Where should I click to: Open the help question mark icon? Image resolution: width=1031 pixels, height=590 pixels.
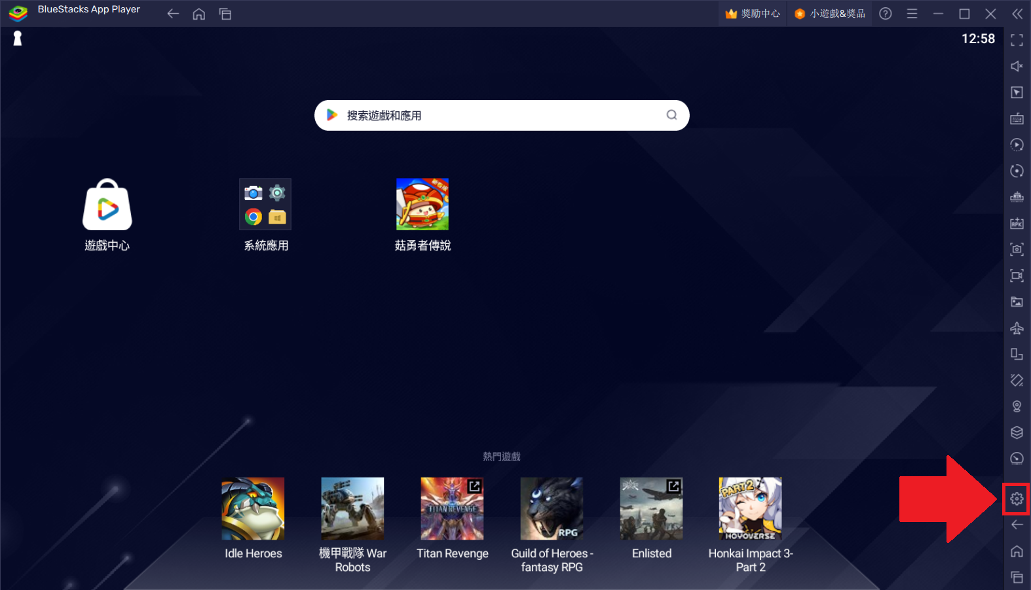[x=886, y=14]
